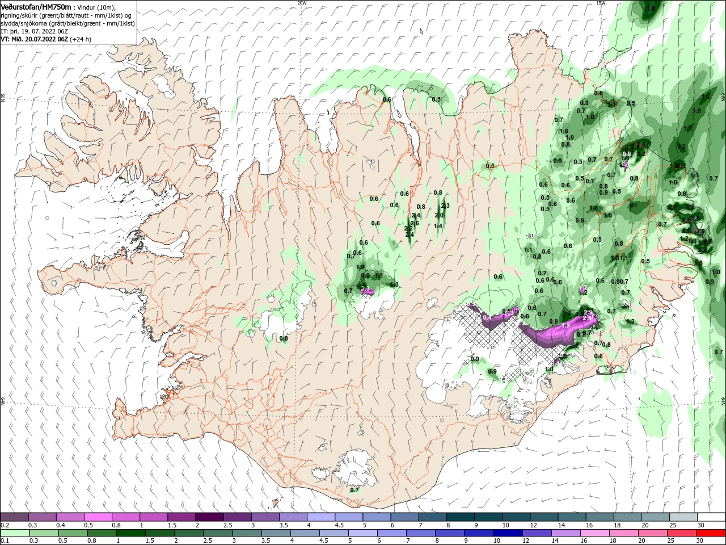The width and height of the screenshot is (726, 545).
Task: Pick the pale lavender snow swatch for 4–4.5
Action: click(x=321, y=517)
